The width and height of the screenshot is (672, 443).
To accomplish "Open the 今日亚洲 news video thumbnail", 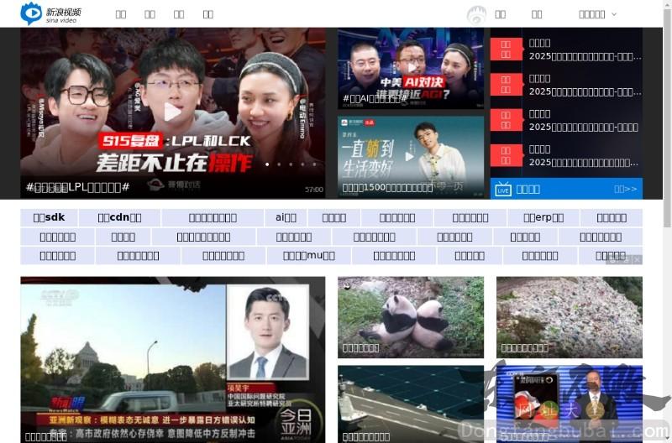I will pyautogui.click(x=173, y=360).
